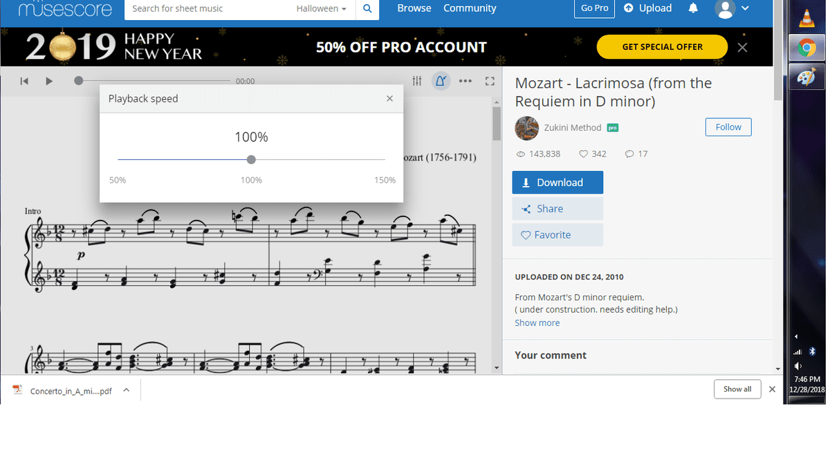Click the Search for sheet music field
This screenshot has width=830, height=467.
pyautogui.click(x=207, y=9)
